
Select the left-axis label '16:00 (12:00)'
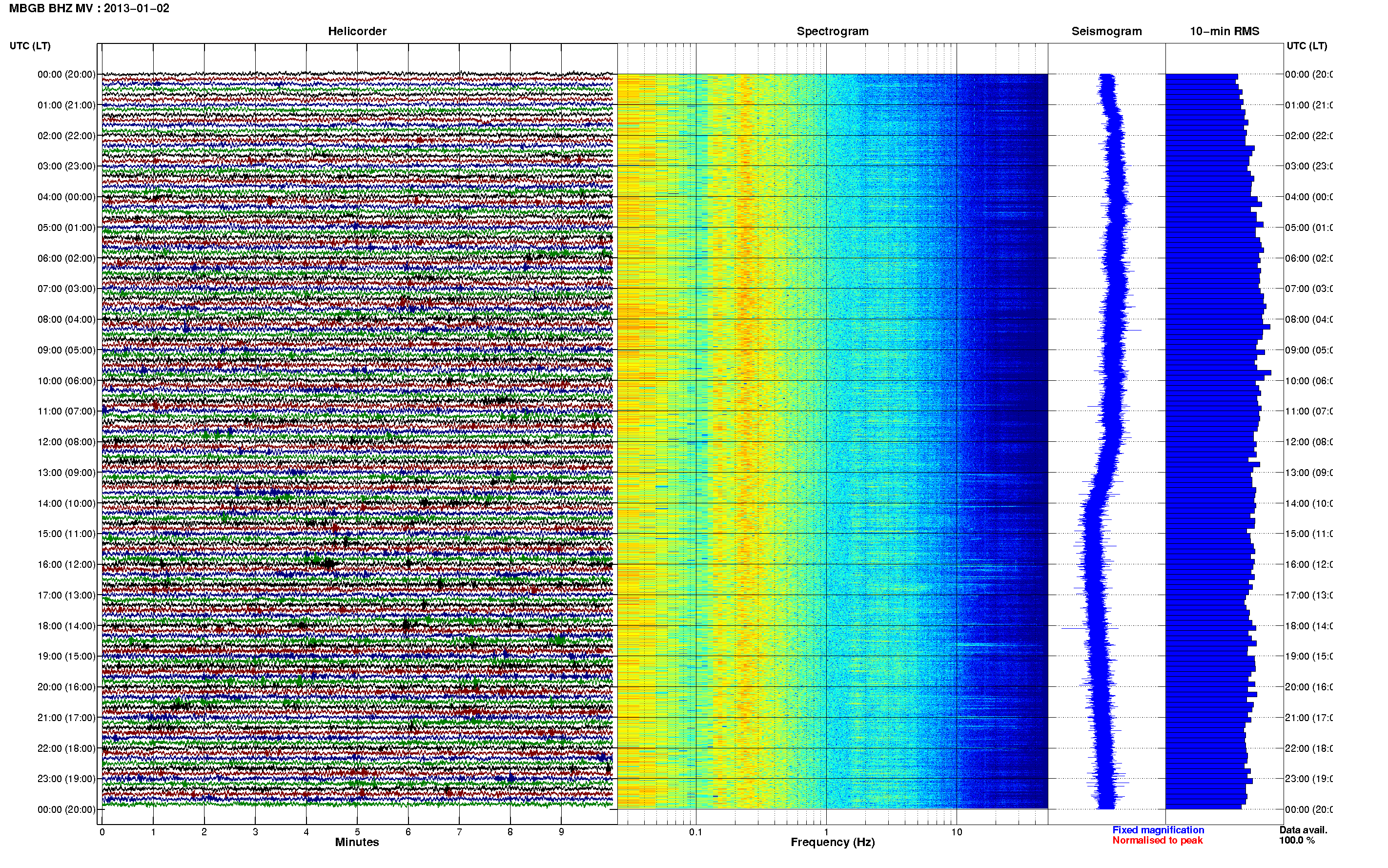coord(66,564)
